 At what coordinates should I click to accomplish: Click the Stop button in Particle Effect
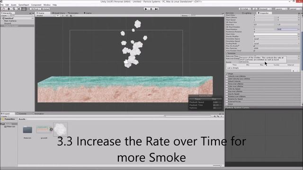point(214,99)
